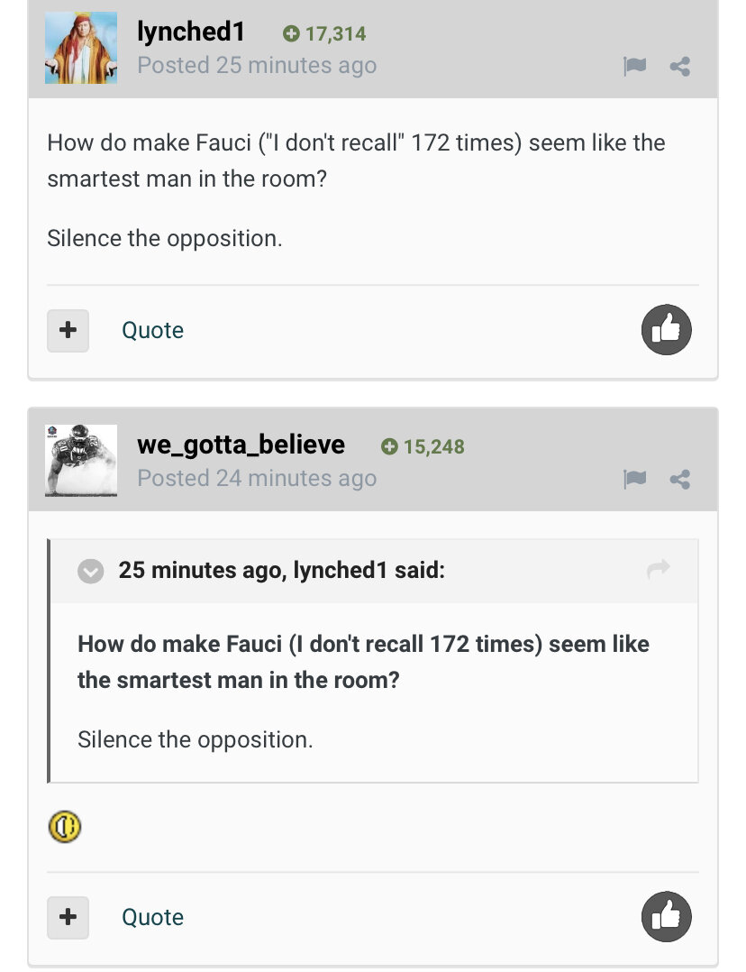The width and height of the screenshot is (746, 972).
Task: Report lynched1's post with flag icon
Action: pyautogui.click(x=634, y=66)
